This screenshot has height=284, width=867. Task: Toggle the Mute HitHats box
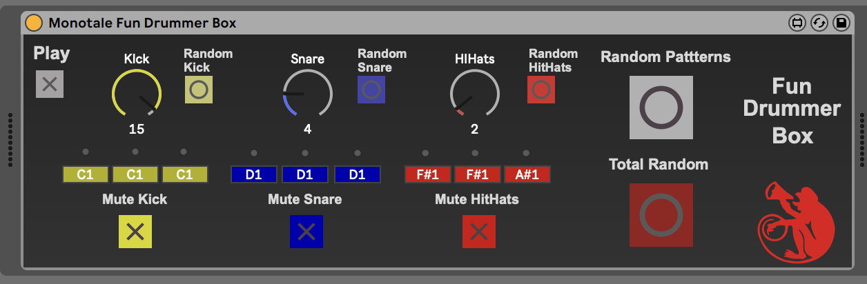coord(479,232)
